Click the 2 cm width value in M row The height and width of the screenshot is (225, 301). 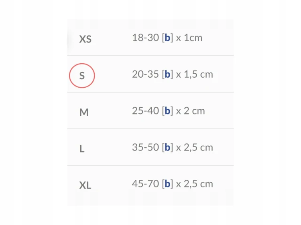[195, 111]
